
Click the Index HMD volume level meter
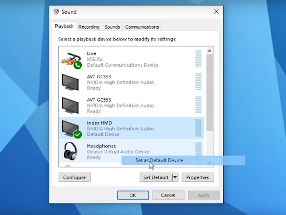[x=198, y=128]
